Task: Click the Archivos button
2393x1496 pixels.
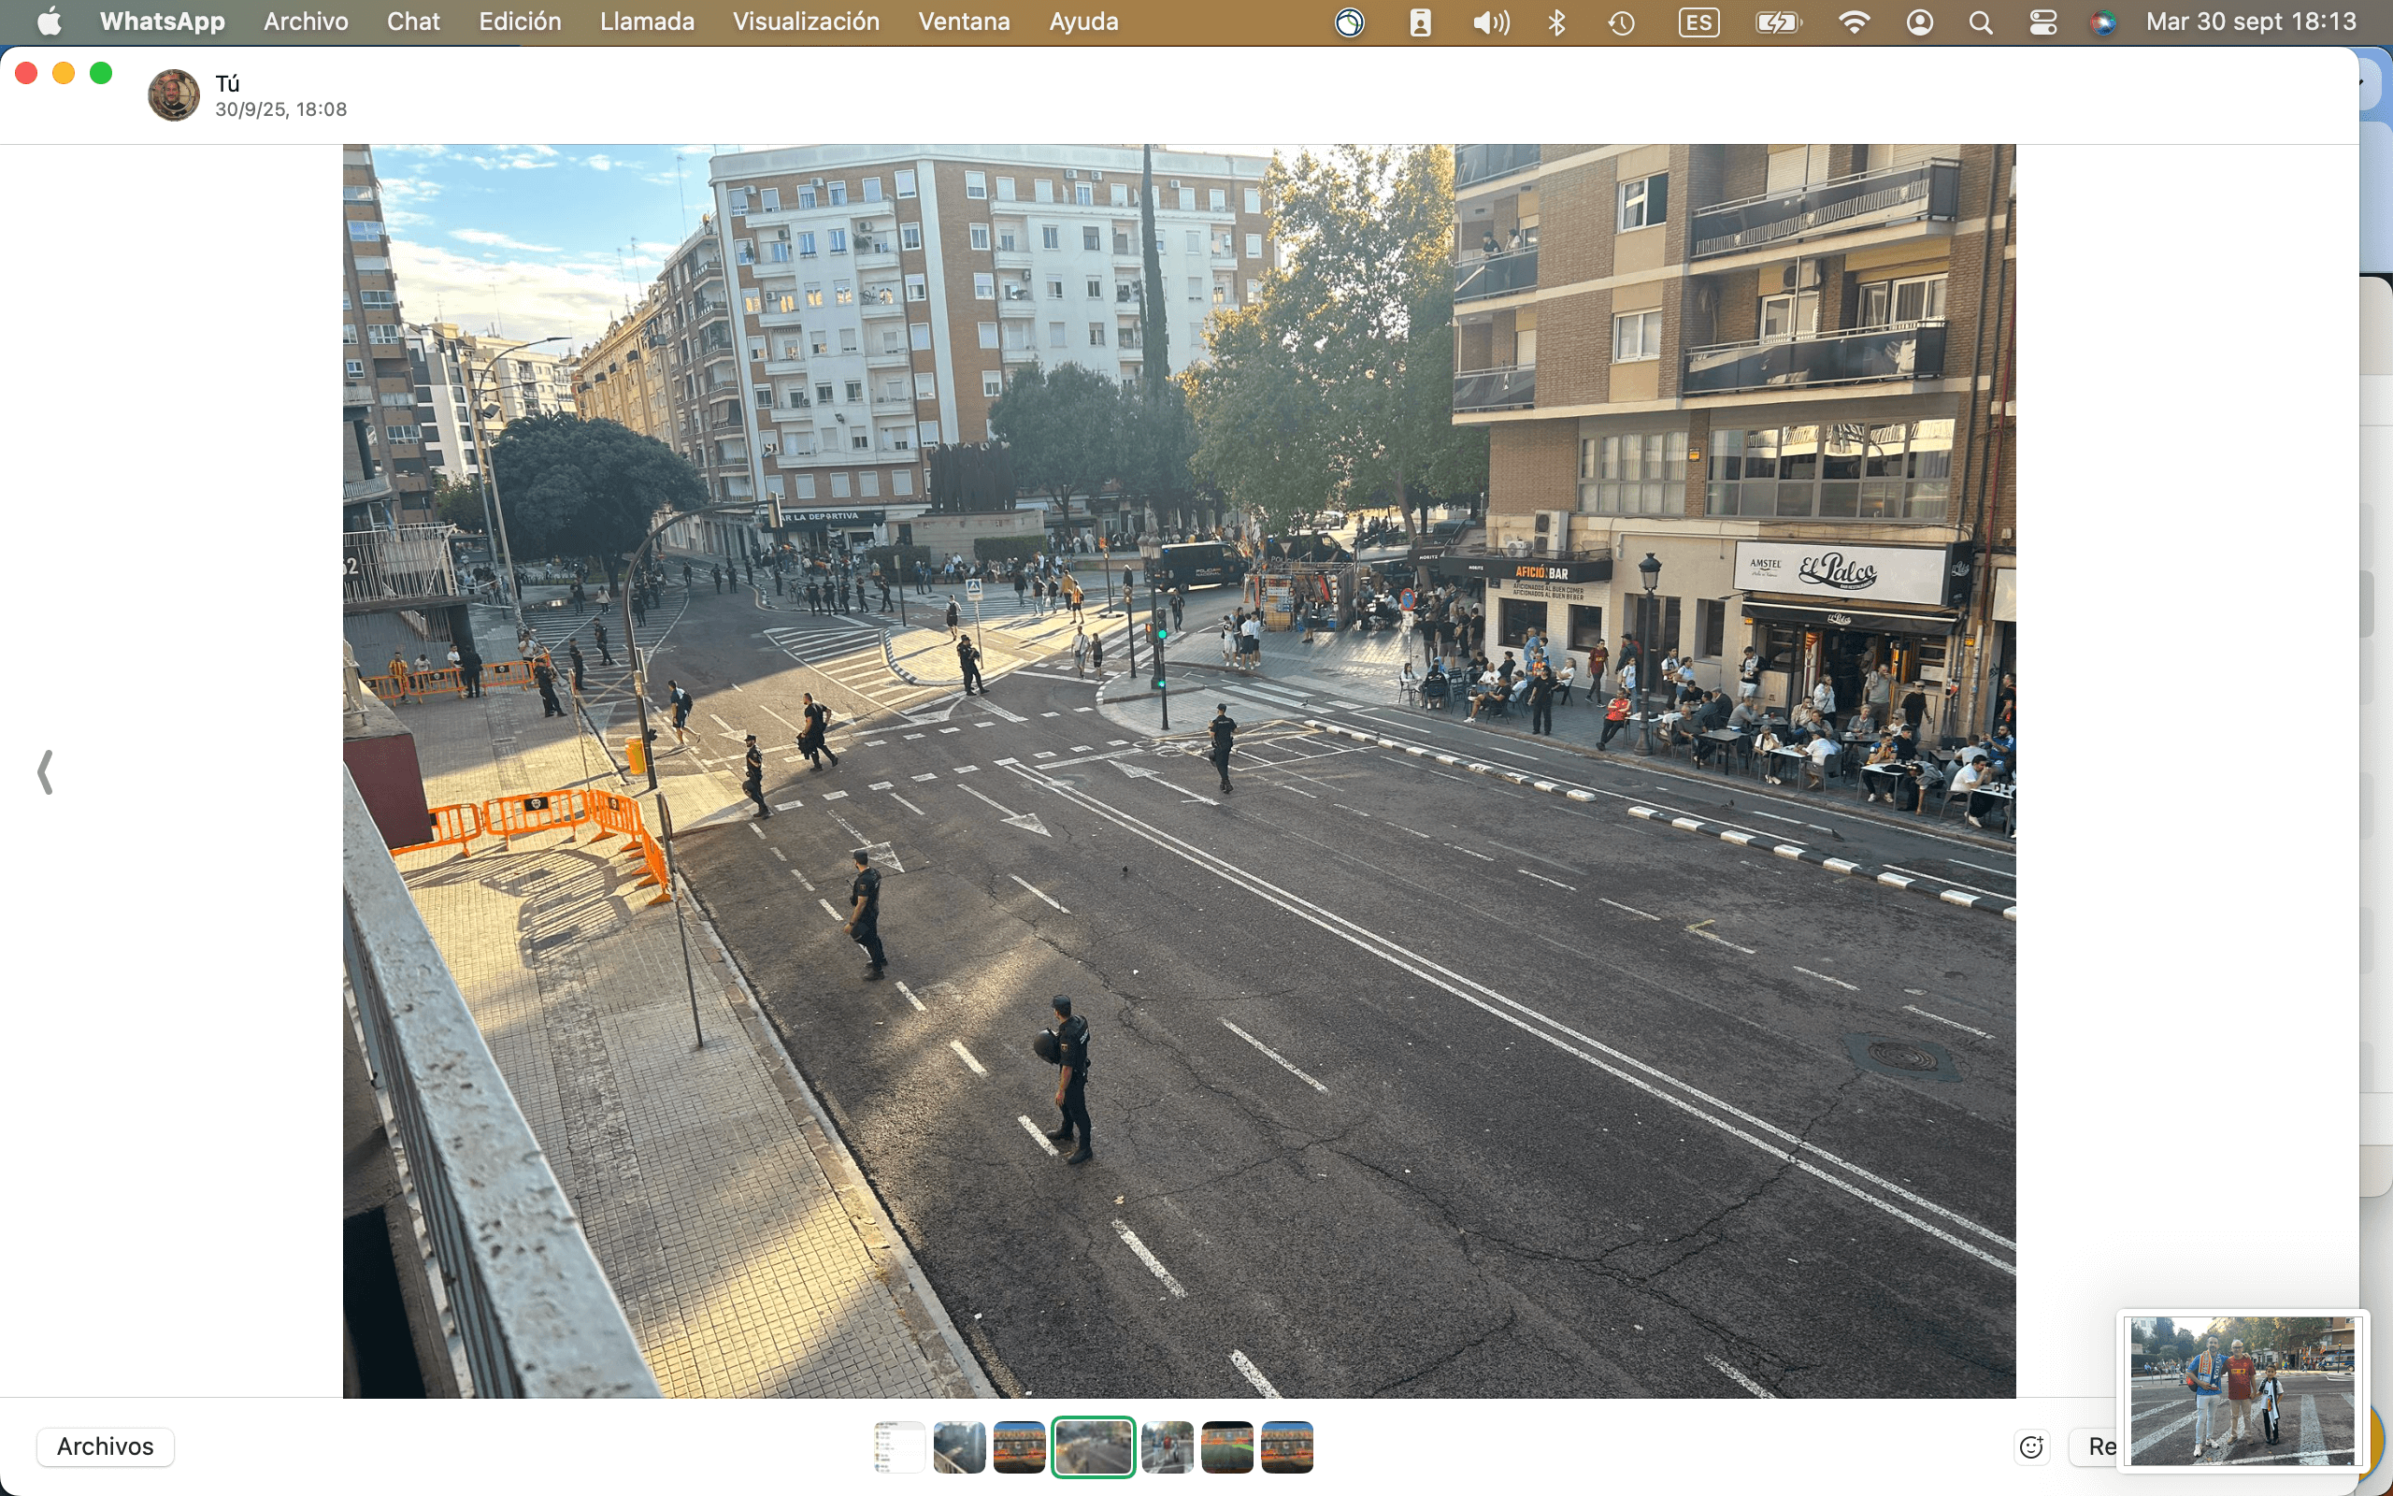Action: click(x=105, y=1446)
